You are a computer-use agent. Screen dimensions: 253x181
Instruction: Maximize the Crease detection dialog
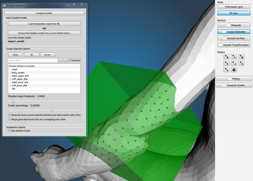click(x=74, y=5)
